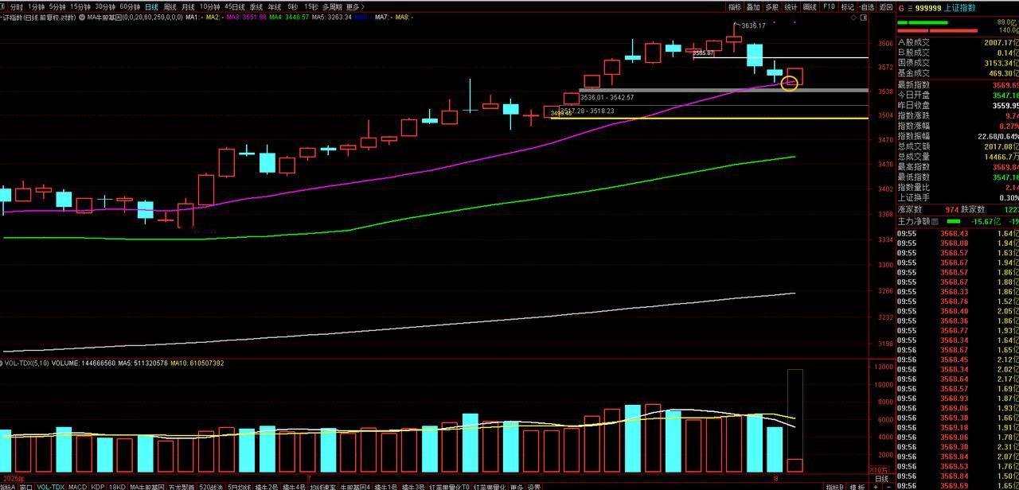Select the 日线 daily period tab
The image size is (1019, 490).
[x=151, y=6]
